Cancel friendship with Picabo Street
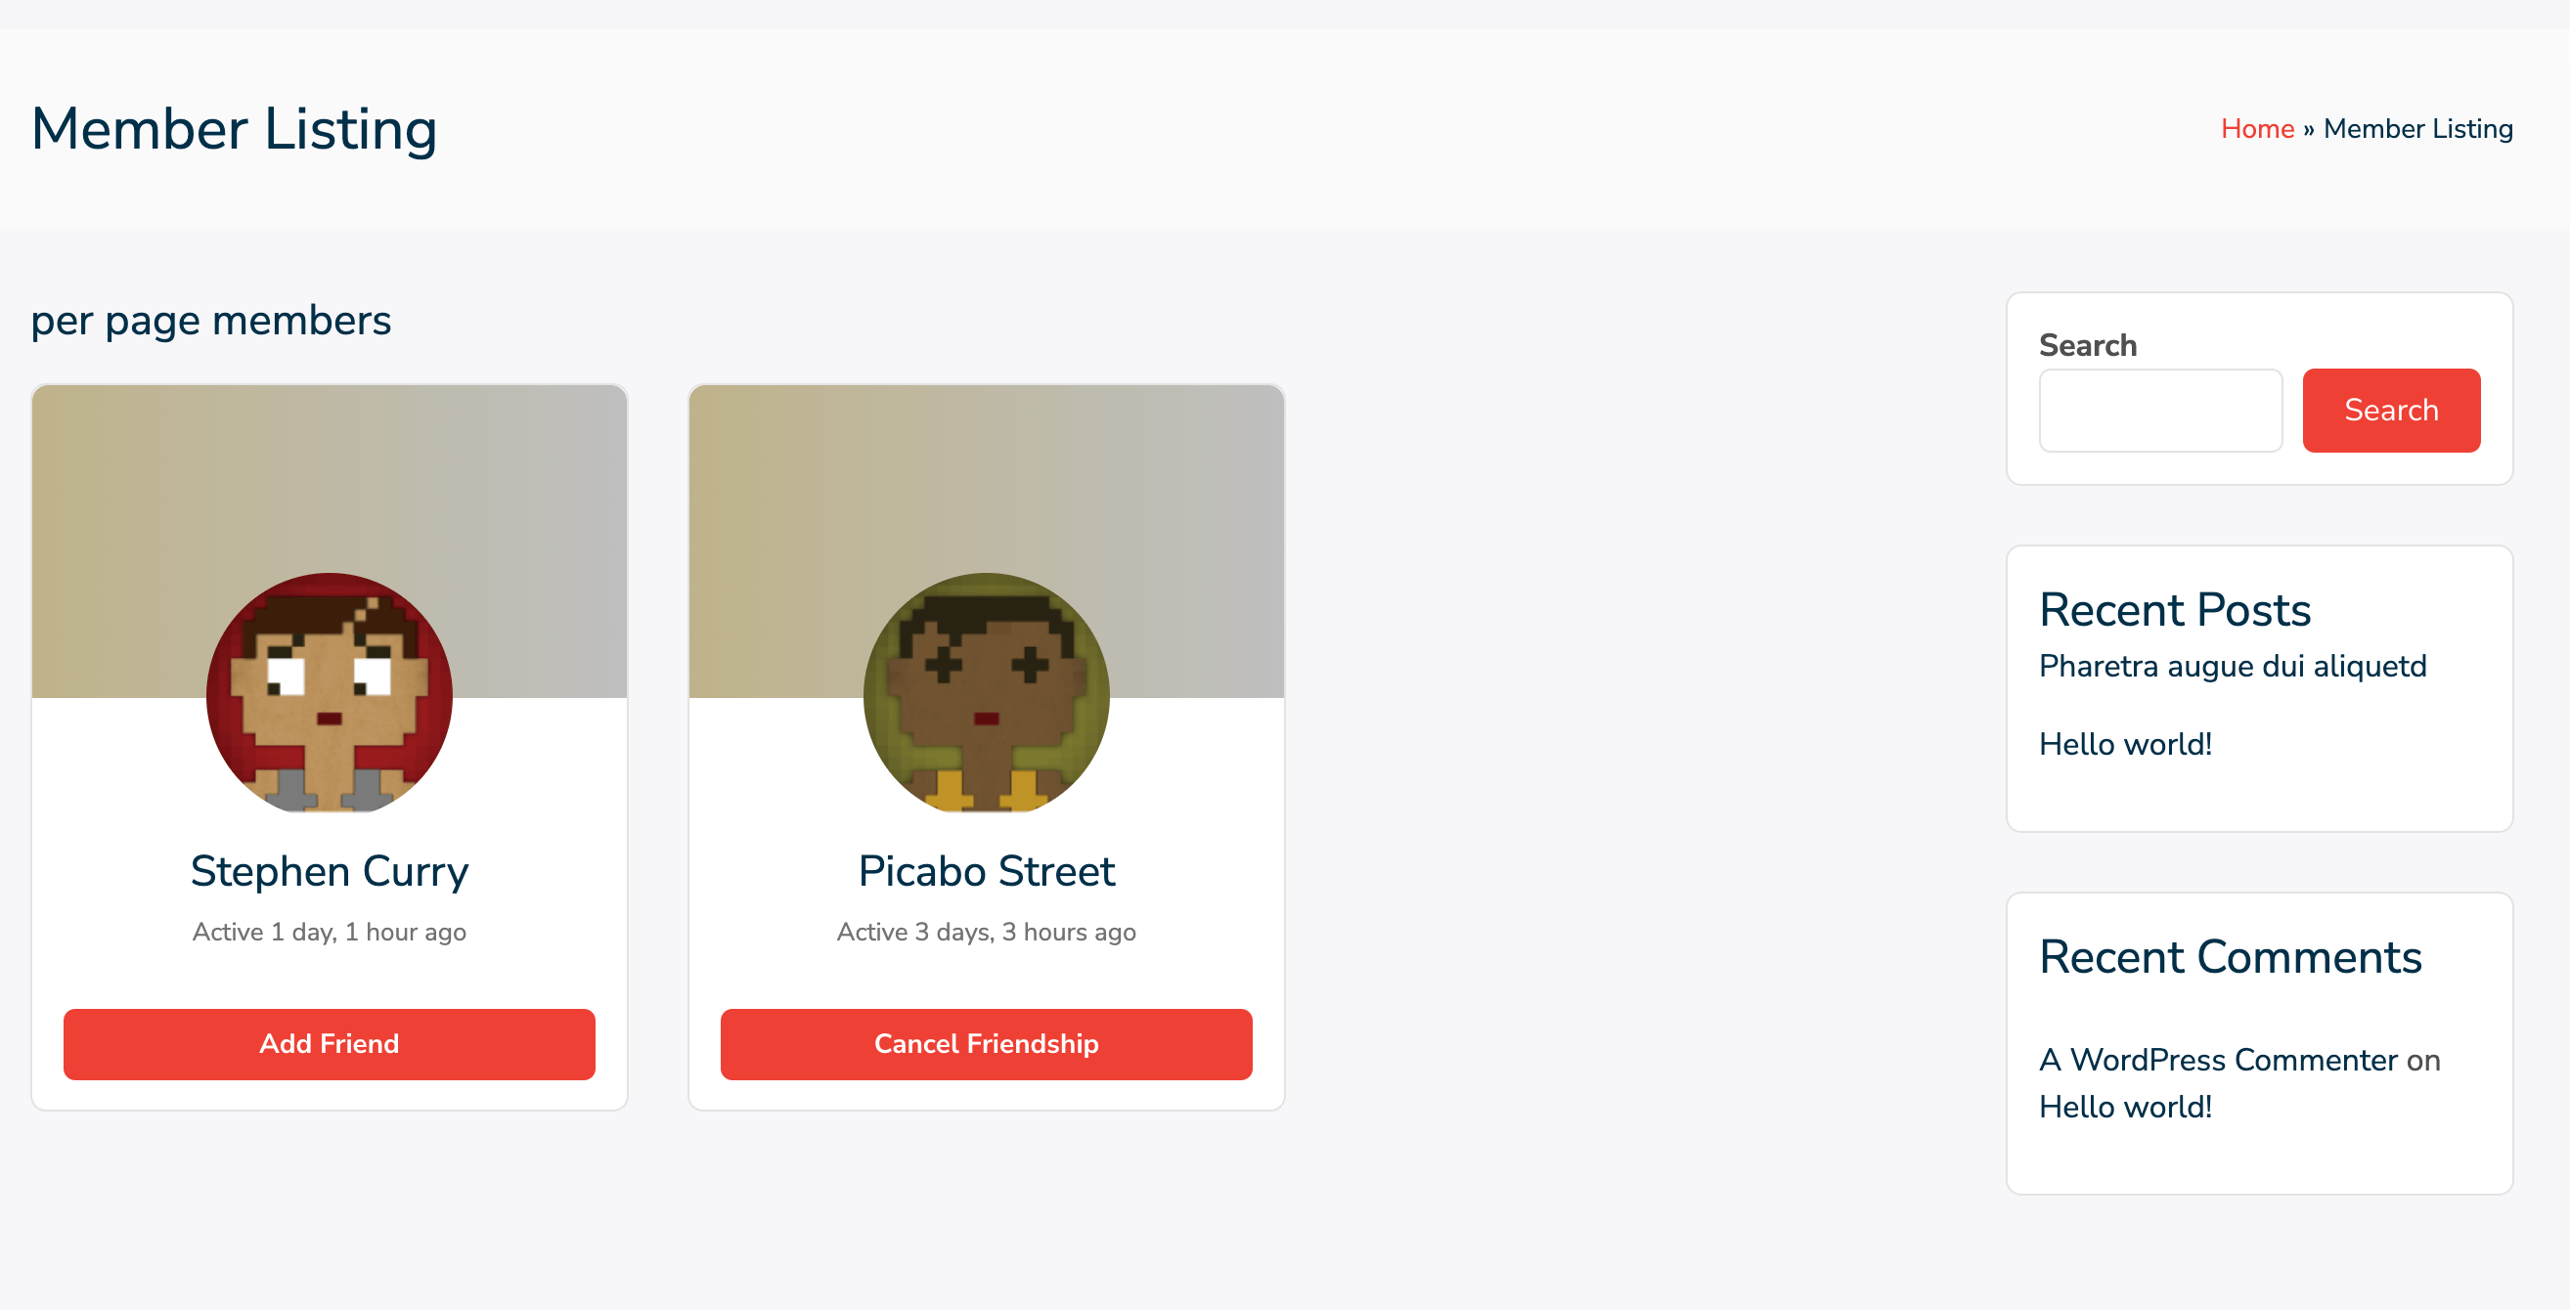Viewport: 2570px width, 1310px height. (986, 1044)
